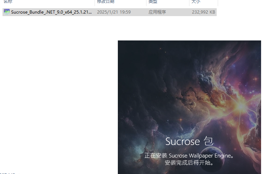Image resolution: width=279 pixels, height=174 pixels.
Task: Select the Sucrose_Bundle application icon
Action: coord(7,12)
